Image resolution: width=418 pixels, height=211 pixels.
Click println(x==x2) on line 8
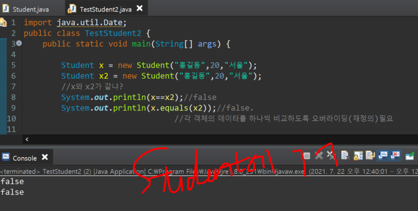[146, 97]
